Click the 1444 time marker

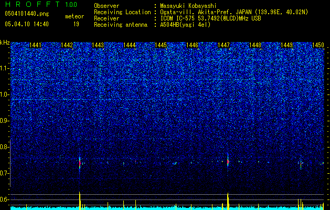click(x=130, y=45)
